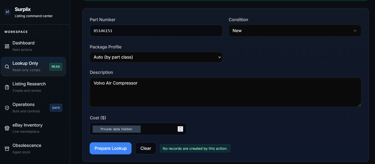This screenshot has height=164, width=375.
Task: Open Operations bulk and controls
Action: click(34, 108)
